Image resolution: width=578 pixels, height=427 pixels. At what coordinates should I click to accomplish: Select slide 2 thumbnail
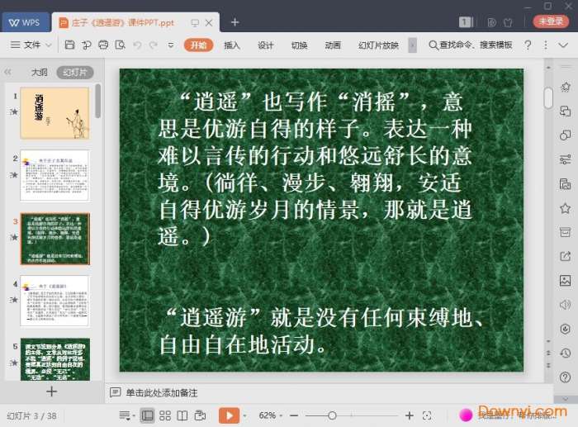(55, 176)
